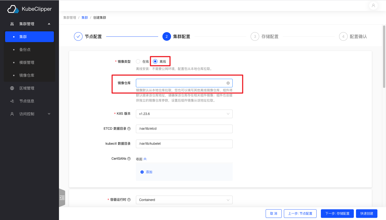386x220 pixels.
Task: Clear the 镜像仓库 input with the clear icon
Action: click(228, 83)
